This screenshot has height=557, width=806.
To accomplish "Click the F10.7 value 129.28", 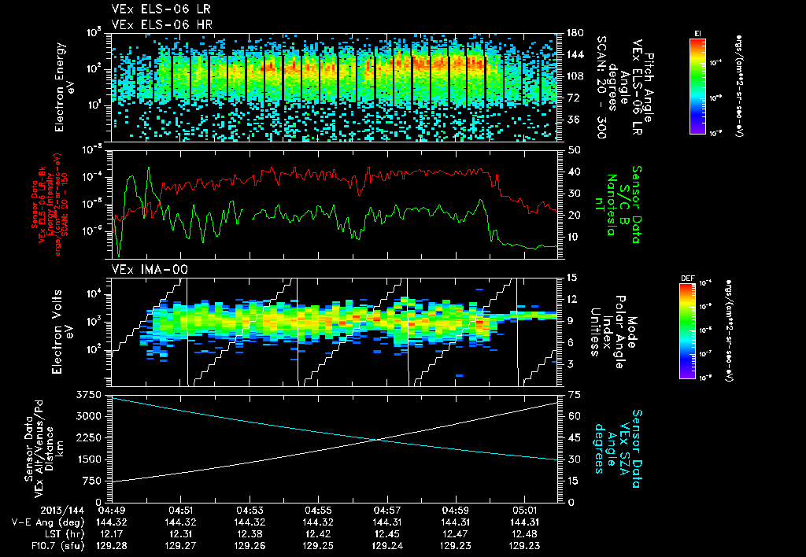I will (112, 546).
